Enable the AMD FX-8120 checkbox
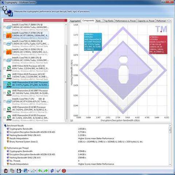175x175 pixels. [5, 77]
